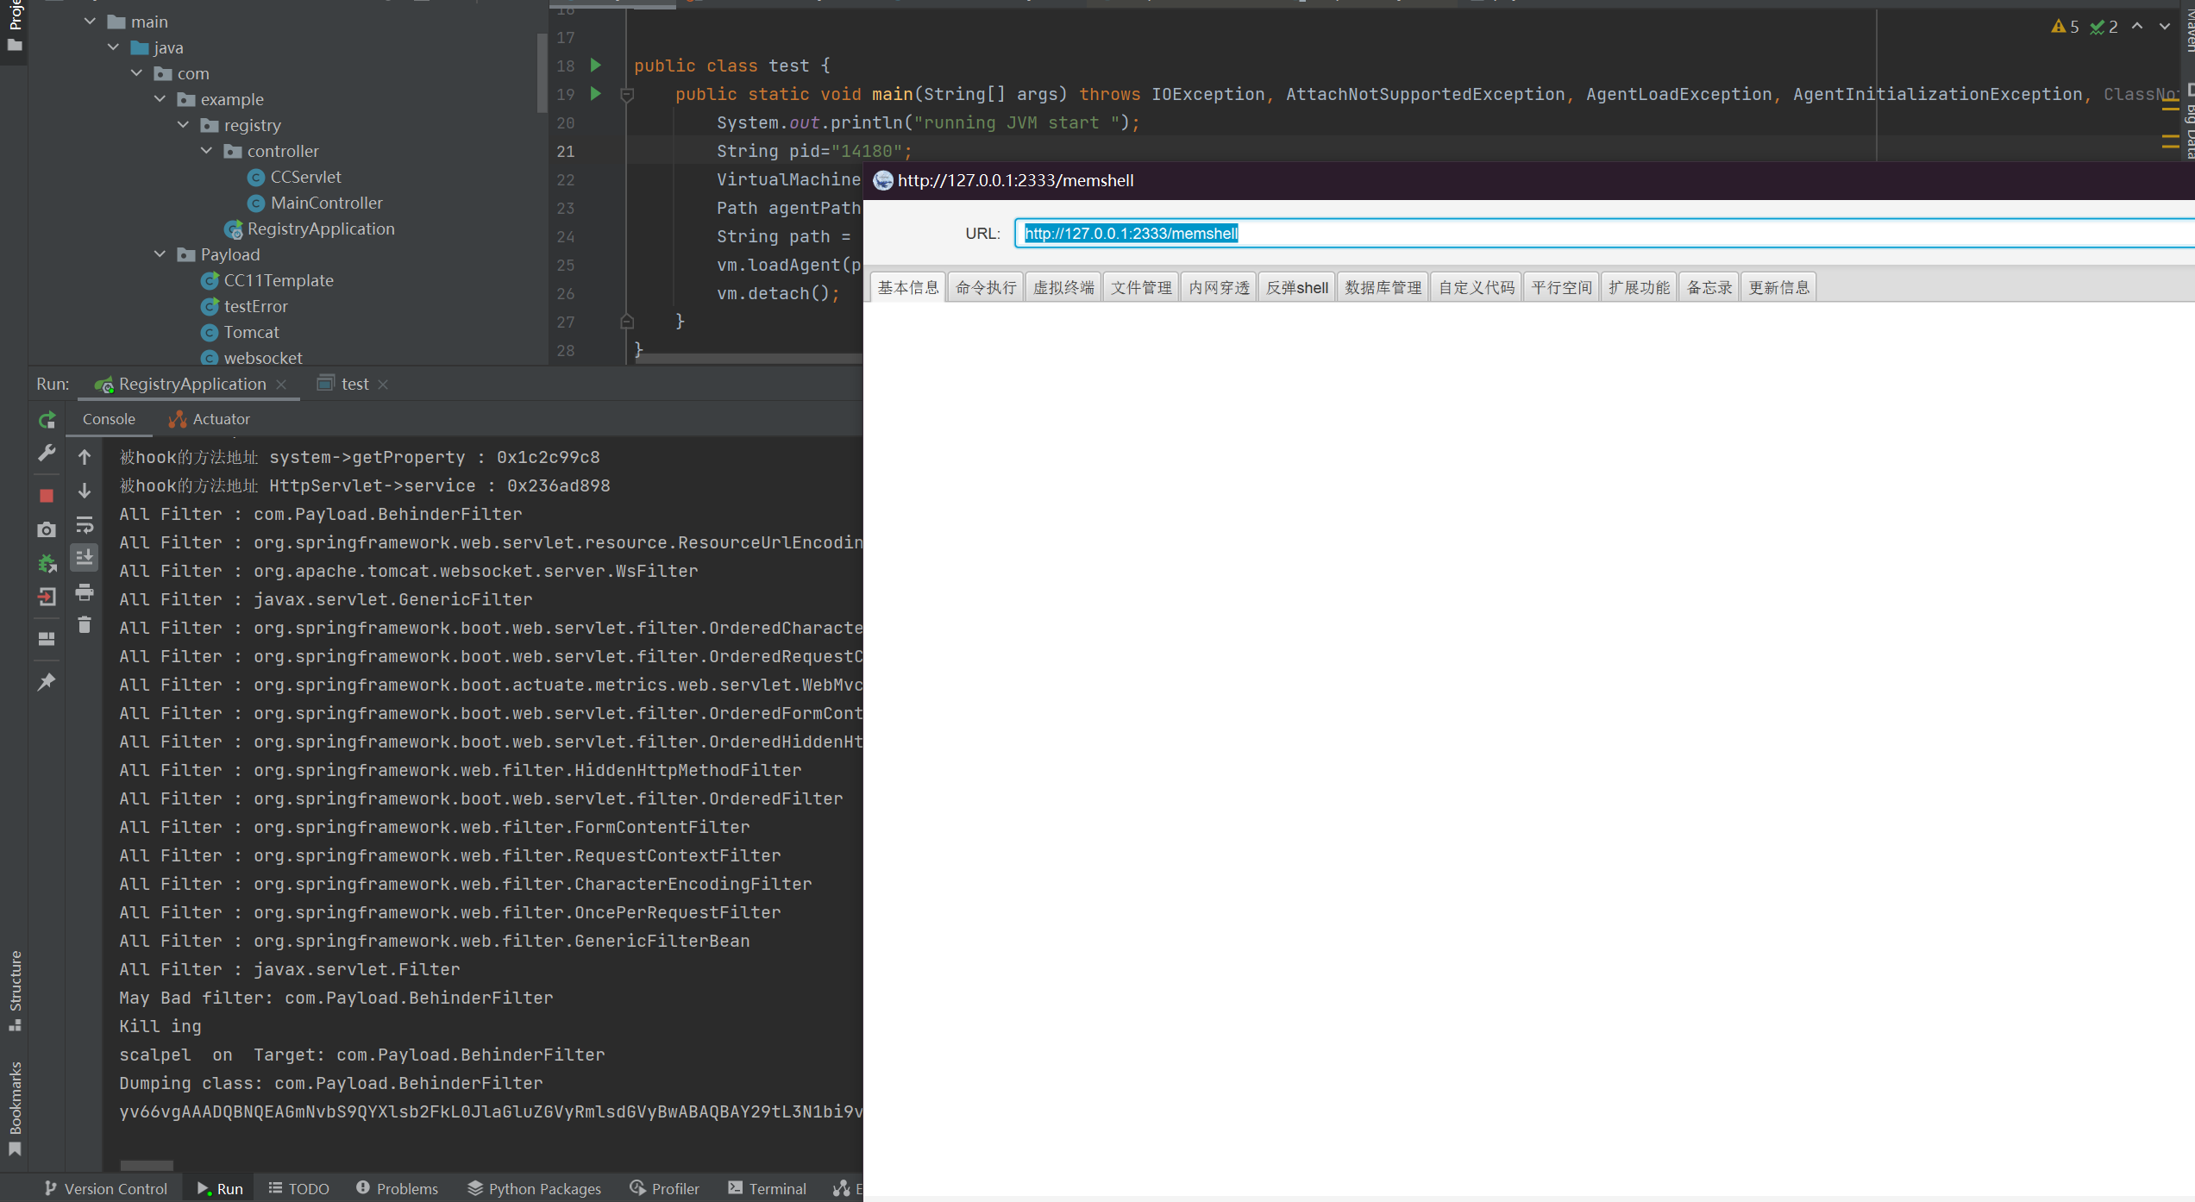Toggle soft-wrap in the console
This screenshot has width=2195, height=1202.
85,525
